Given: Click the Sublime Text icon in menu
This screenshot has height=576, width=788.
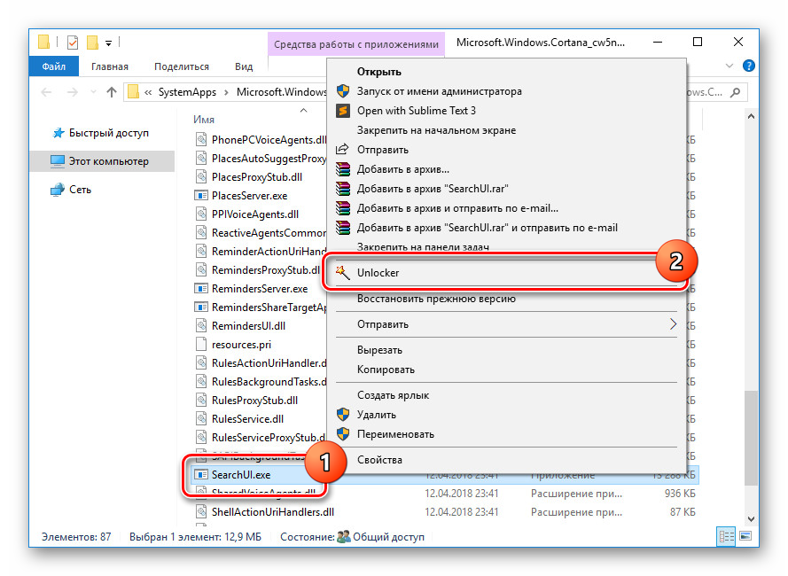Looking at the screenshot, I should (x=343, y=111).
